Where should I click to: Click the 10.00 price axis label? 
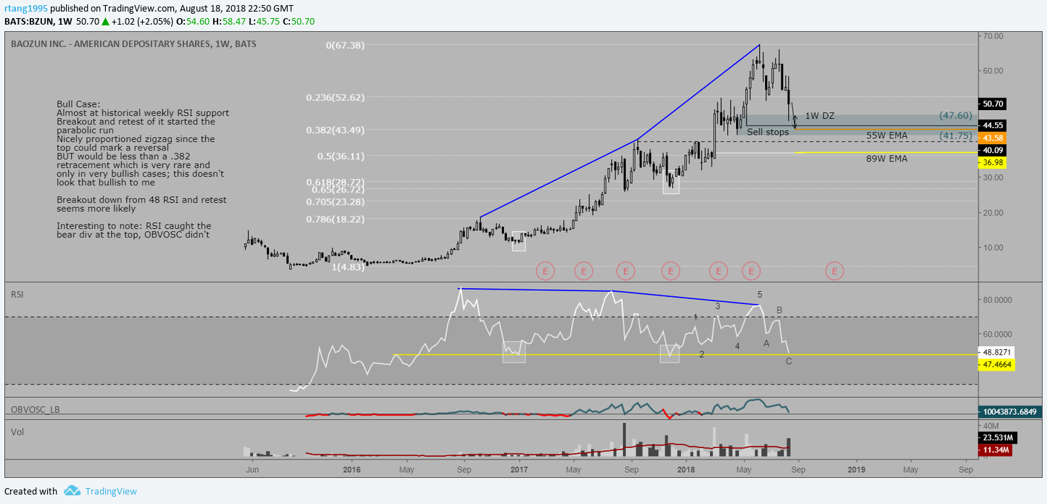point(992,248)
